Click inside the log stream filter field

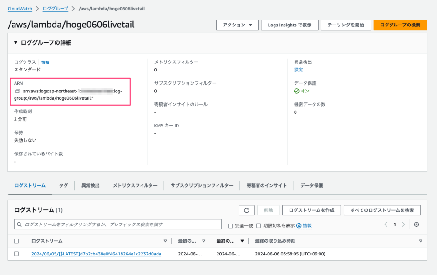coord(114,224)
